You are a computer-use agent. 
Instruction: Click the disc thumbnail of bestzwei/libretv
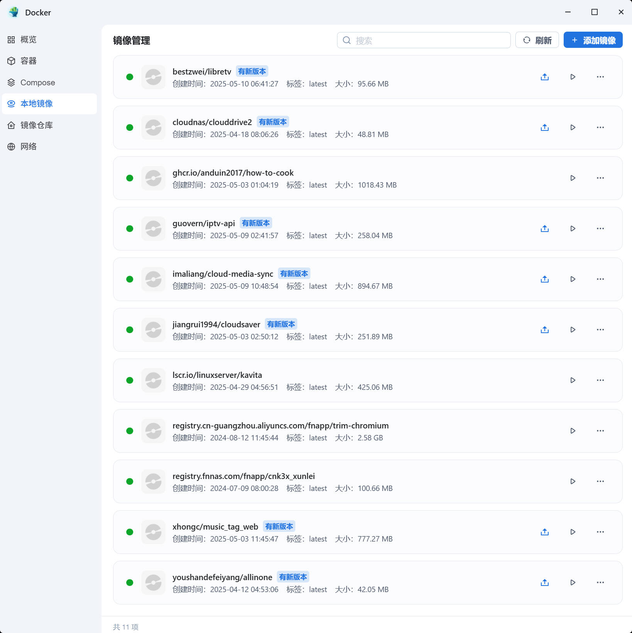pyautogui.click(x=153, y=77)
